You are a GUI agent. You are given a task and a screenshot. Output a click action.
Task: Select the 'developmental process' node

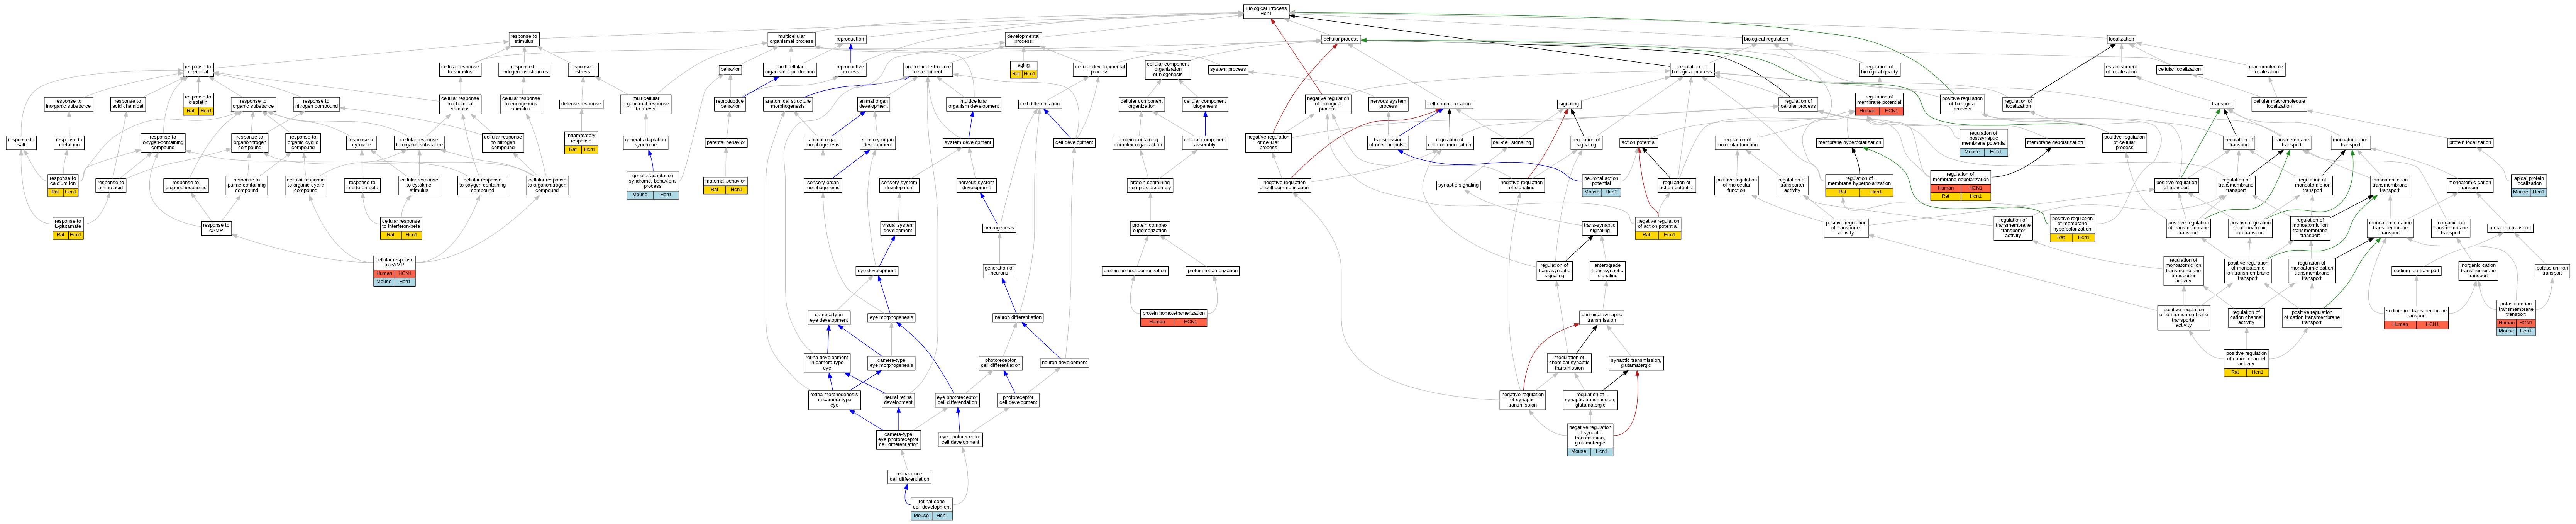tap(1023, 39)
